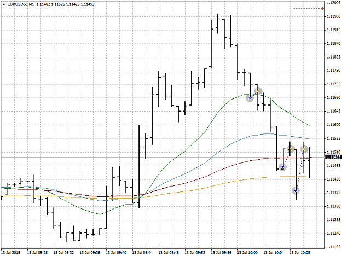This screenshot has width=342, height=256.
Task: Click the 13 Jul 09:52 time label
Action: [x=195, y=253]
